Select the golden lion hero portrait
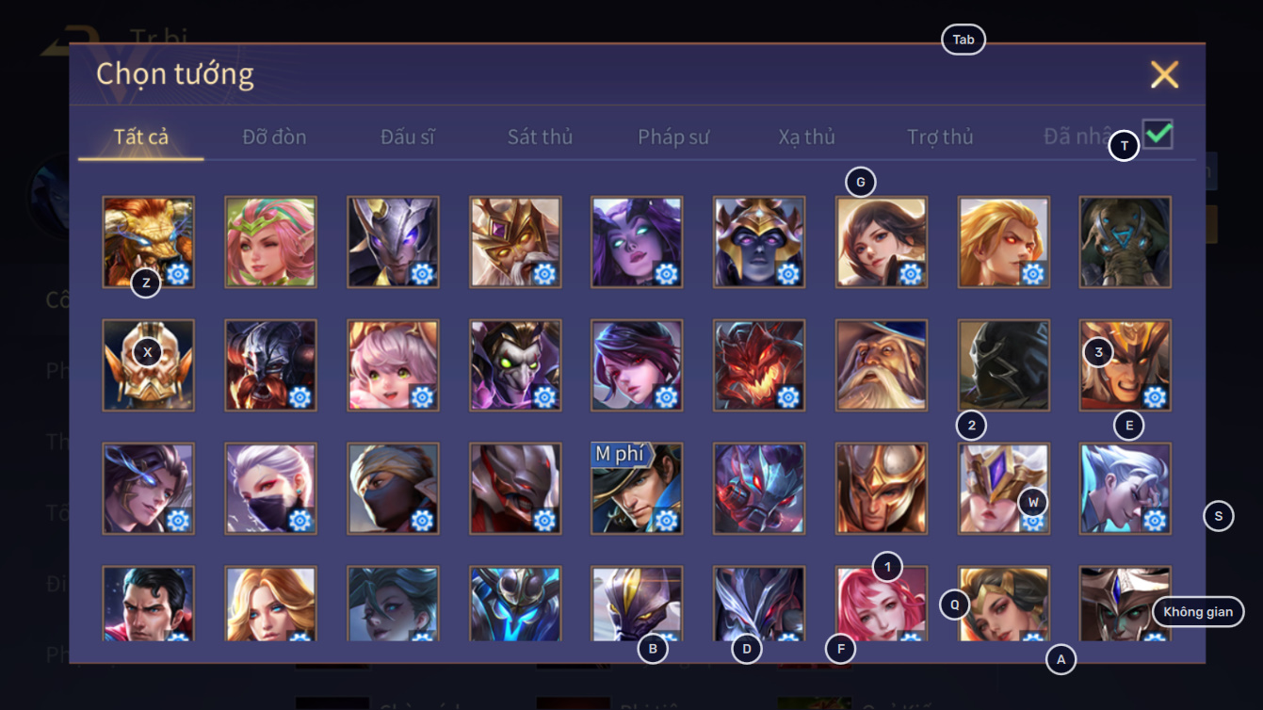 tap(148, 242)
